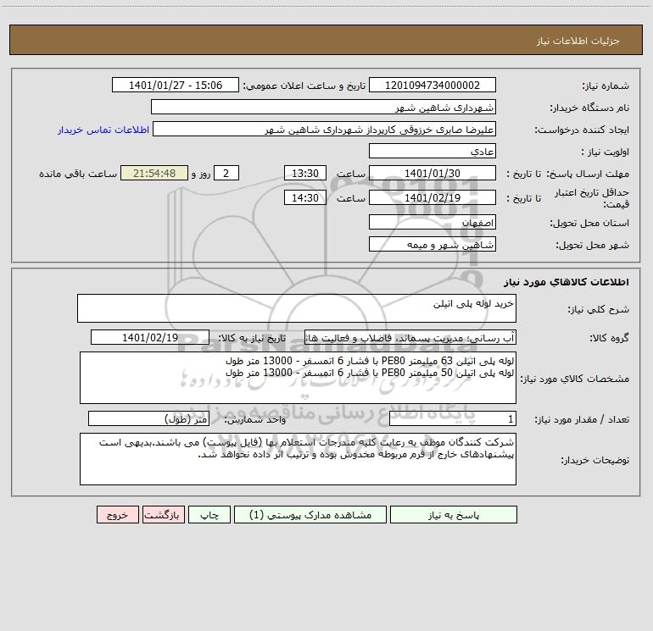Select the شماره نیاز field 1201094734000002
The height and width of the screenshot is (631, 653).
(x=433, y=85)
